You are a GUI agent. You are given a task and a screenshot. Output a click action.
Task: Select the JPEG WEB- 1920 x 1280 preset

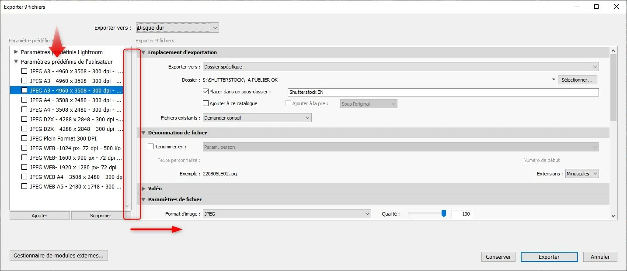(x=73, y=167)
